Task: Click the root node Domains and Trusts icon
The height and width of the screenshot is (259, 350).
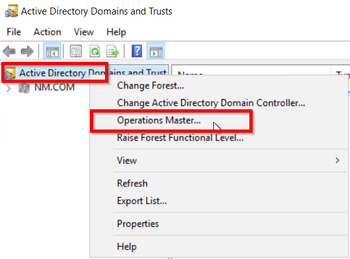Action: click(11, 73)
